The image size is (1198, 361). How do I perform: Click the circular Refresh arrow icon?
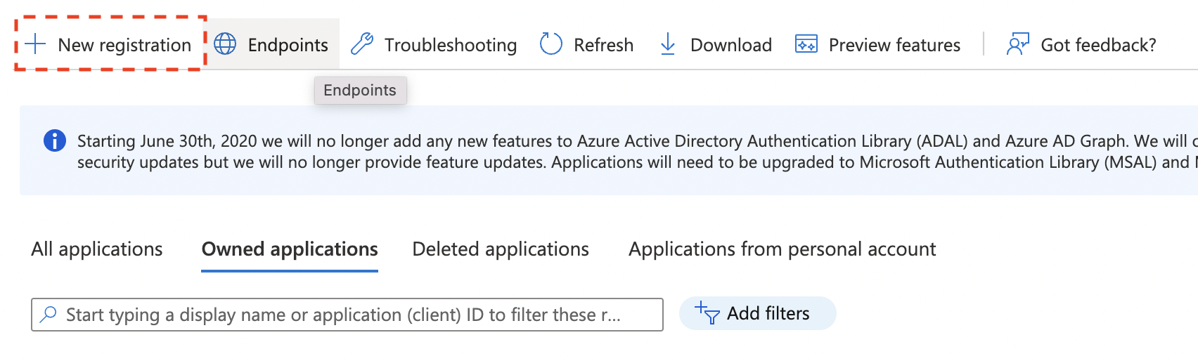550,44
